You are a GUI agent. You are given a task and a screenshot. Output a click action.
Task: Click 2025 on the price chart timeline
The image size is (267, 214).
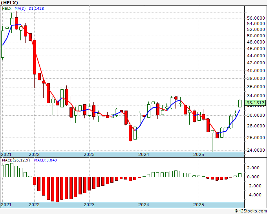(199, 154)
